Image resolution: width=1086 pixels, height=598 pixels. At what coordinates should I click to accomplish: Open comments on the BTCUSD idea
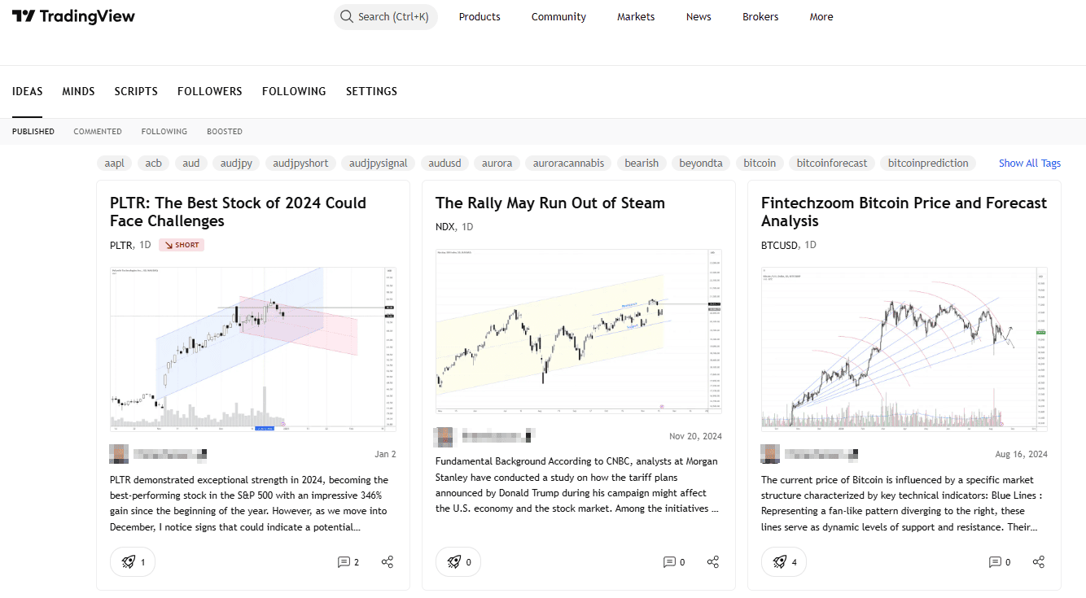pos(1000,562)
